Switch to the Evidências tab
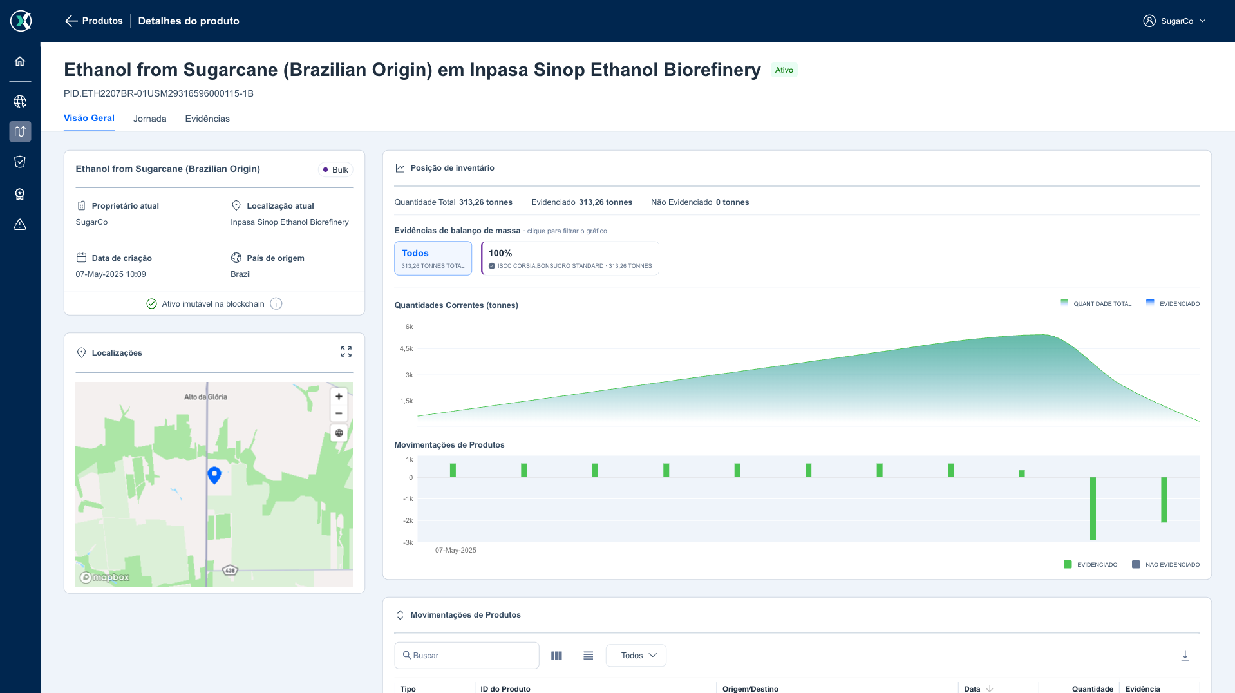The image size is (1235, 693). click(x=207, y=119)
